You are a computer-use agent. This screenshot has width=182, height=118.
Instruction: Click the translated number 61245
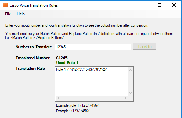(x=62, y=58)
